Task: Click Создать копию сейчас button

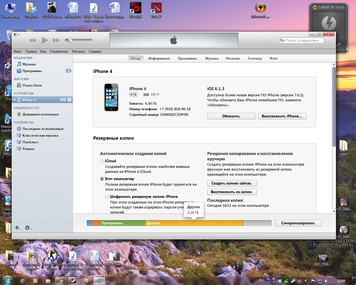Action: coord(232,183)
